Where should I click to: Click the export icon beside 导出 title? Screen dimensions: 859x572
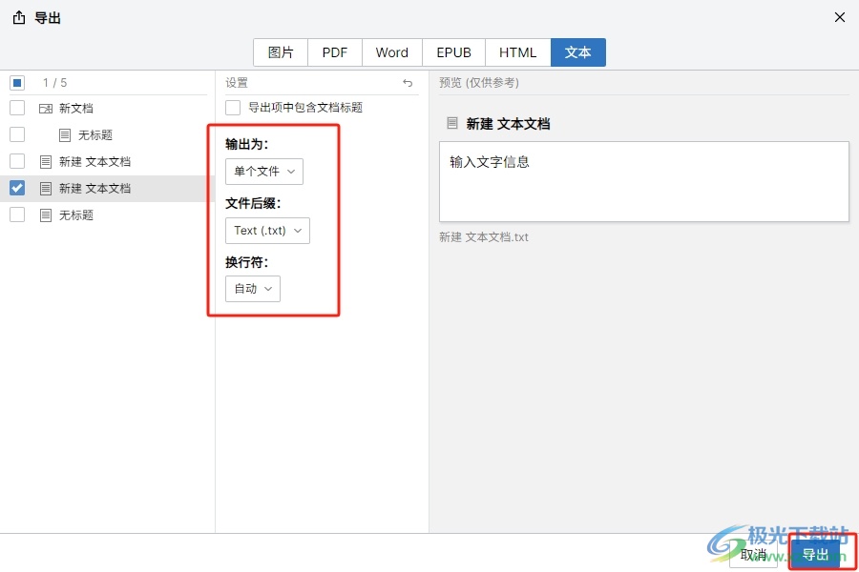pos(19,17)
